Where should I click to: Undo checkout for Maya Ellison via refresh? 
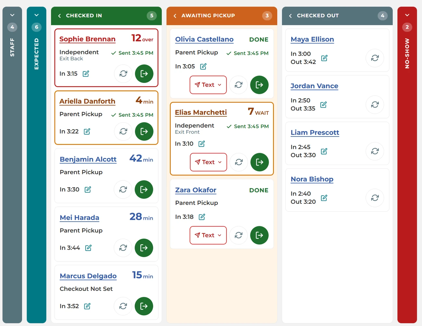[375, 58]
